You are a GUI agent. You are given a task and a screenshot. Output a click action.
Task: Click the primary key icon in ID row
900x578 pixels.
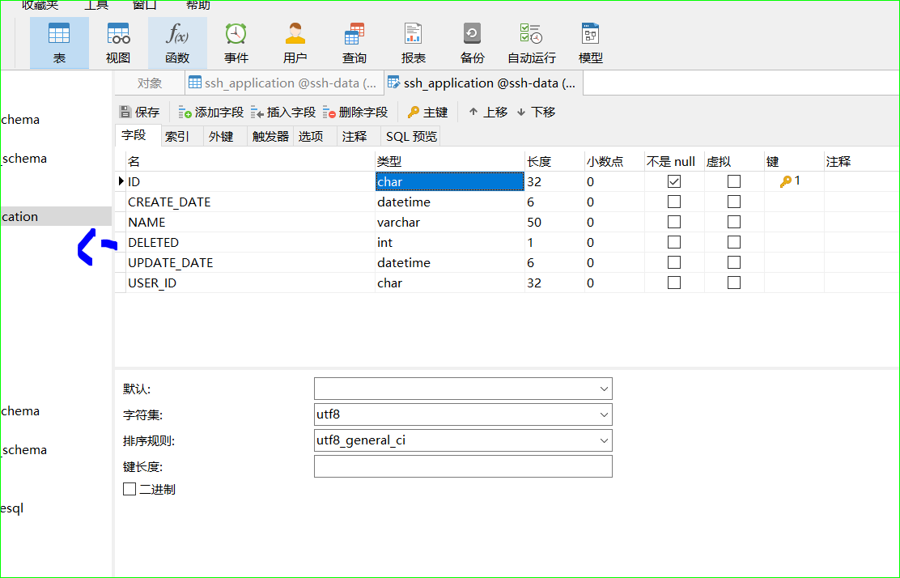[786, 181]
